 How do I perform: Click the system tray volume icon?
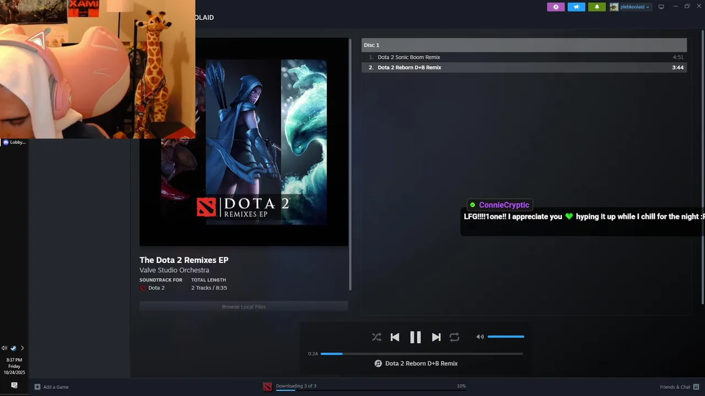tap(4, 348)
